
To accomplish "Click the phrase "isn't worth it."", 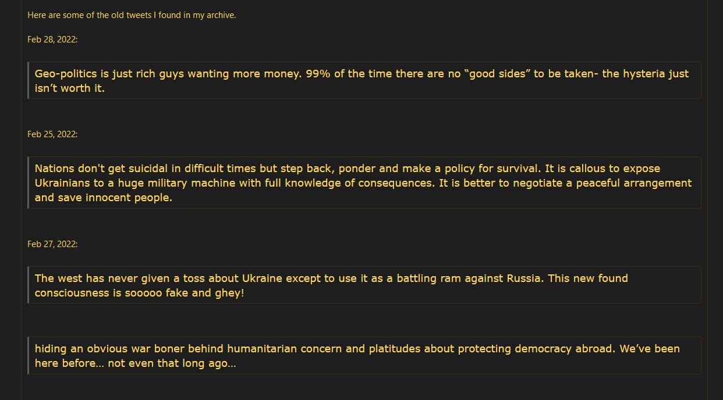I will (70, 88).
